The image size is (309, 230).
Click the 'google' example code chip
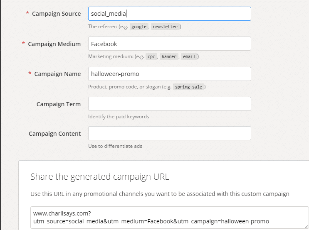click(139, 27)
